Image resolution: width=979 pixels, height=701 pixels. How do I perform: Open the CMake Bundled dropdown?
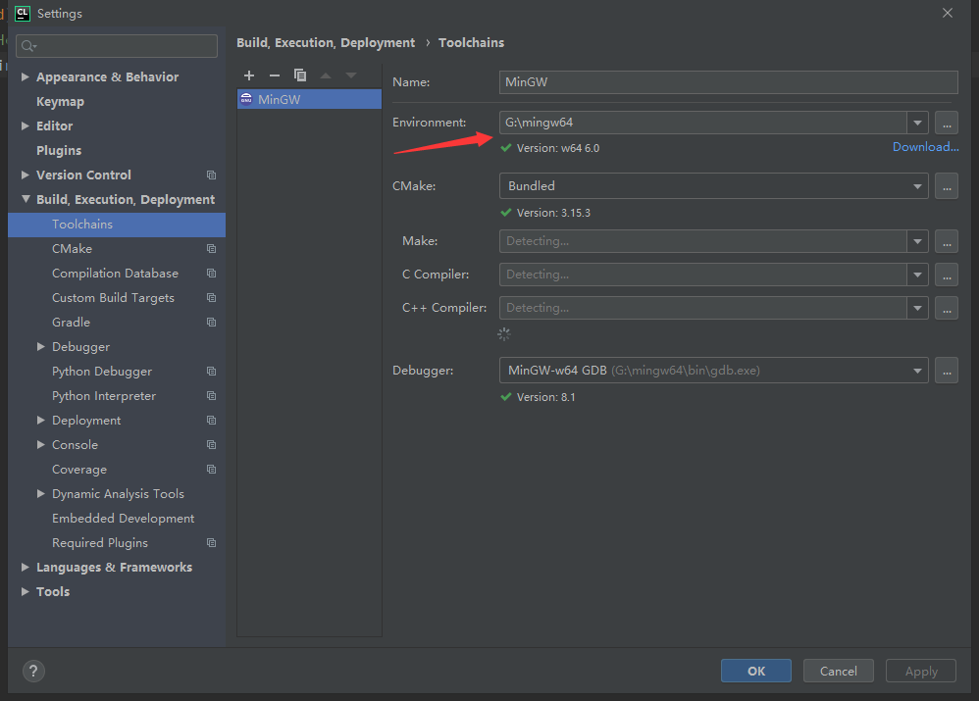pyautogui.click(x=917, y=185)
